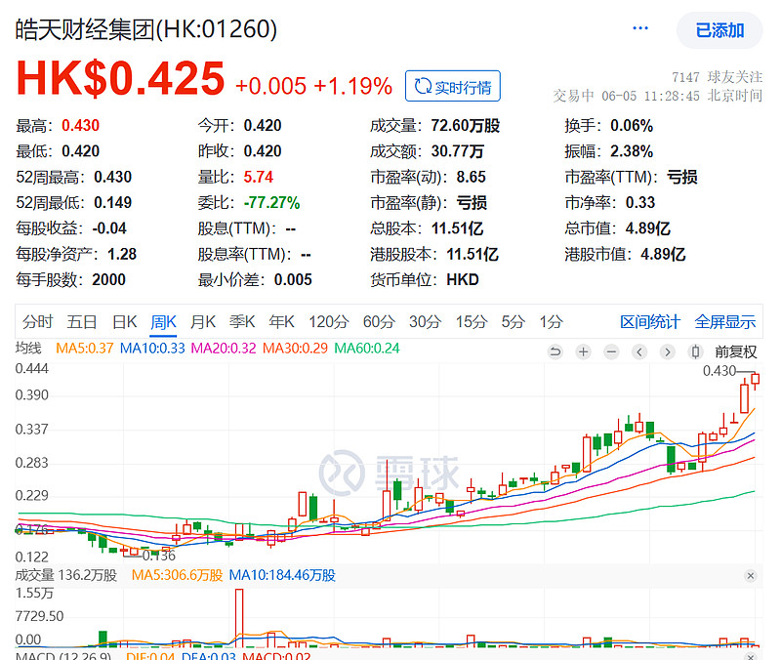
Task: Open the 月K chart tab
Action: click(203, 322)
